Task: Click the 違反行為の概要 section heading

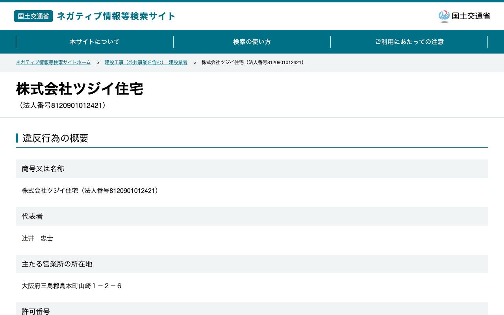Action: click(x=56, y=138)
